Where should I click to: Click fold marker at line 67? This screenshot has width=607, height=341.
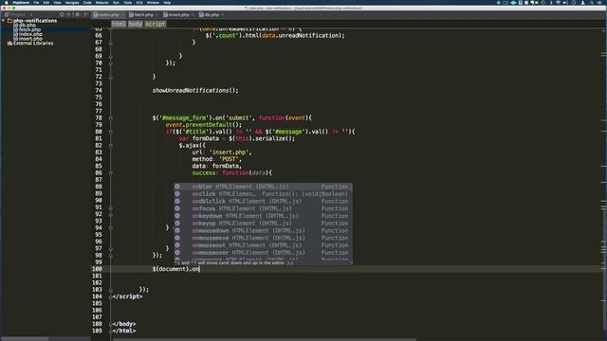[111, 42]
